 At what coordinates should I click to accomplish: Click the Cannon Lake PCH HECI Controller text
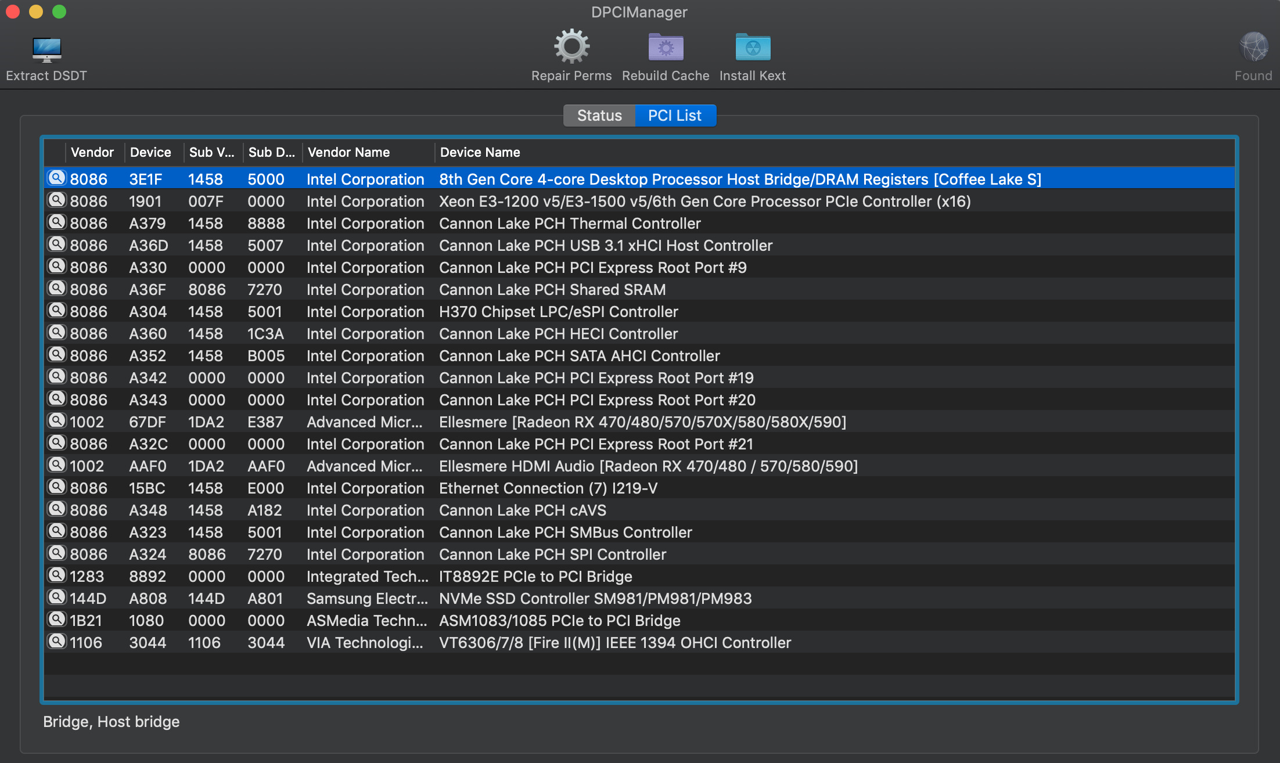click(559, 334)
